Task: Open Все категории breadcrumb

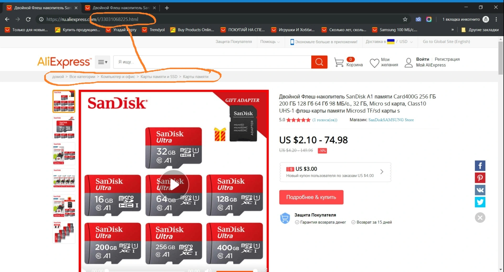Action: (82, 77)
